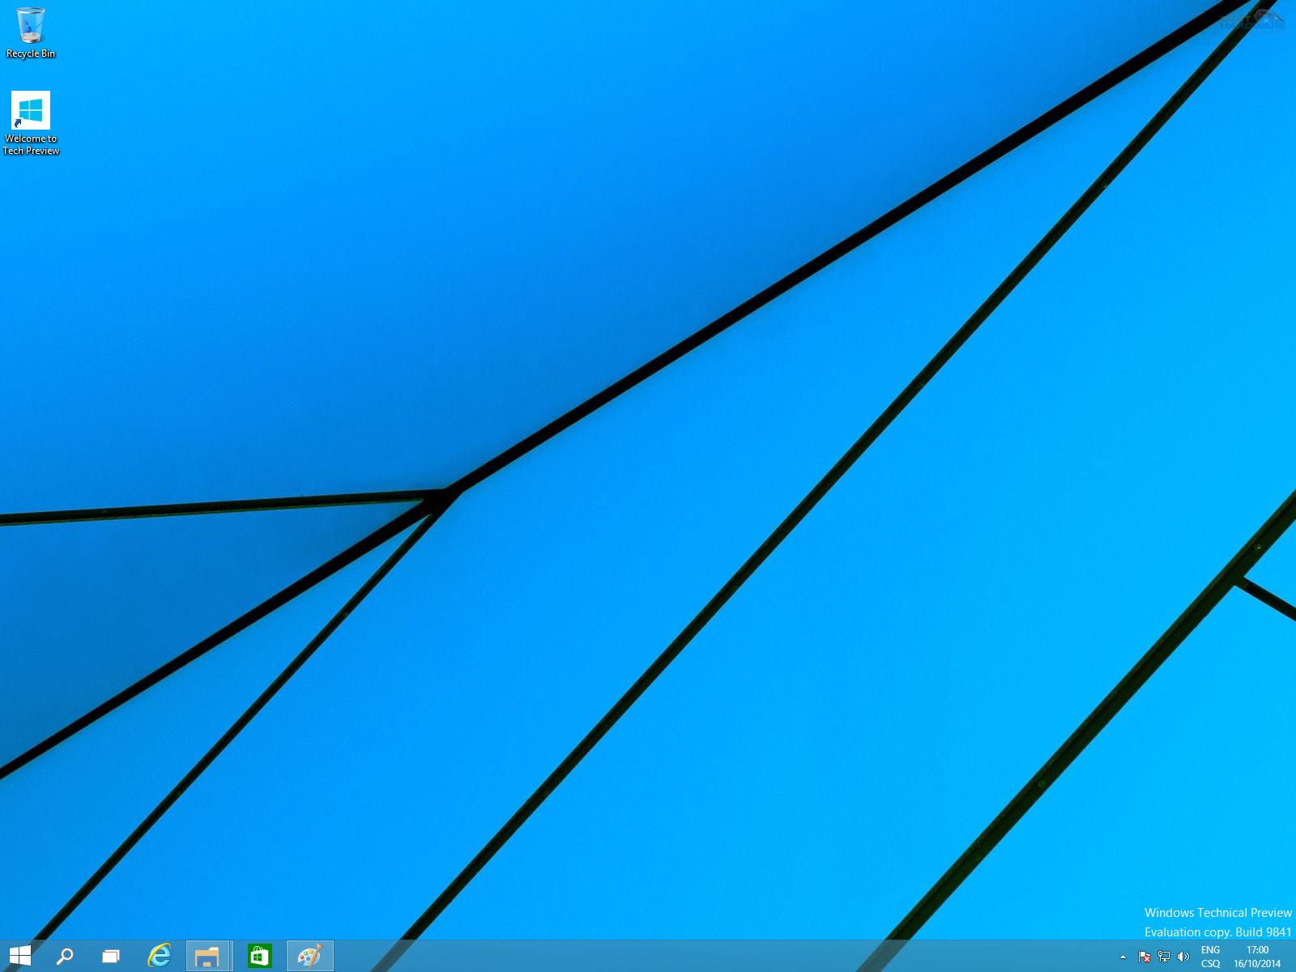Image resolution: width=1296 pixels, height=972 pixels.
Task: View network status from the tray icon
Action: click(1164, 957)
